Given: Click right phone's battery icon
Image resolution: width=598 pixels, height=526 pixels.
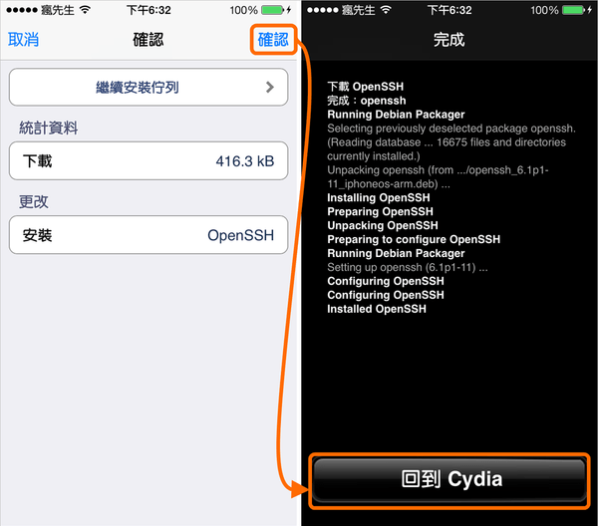Looking at the screenshot, I should click(574, 10).
